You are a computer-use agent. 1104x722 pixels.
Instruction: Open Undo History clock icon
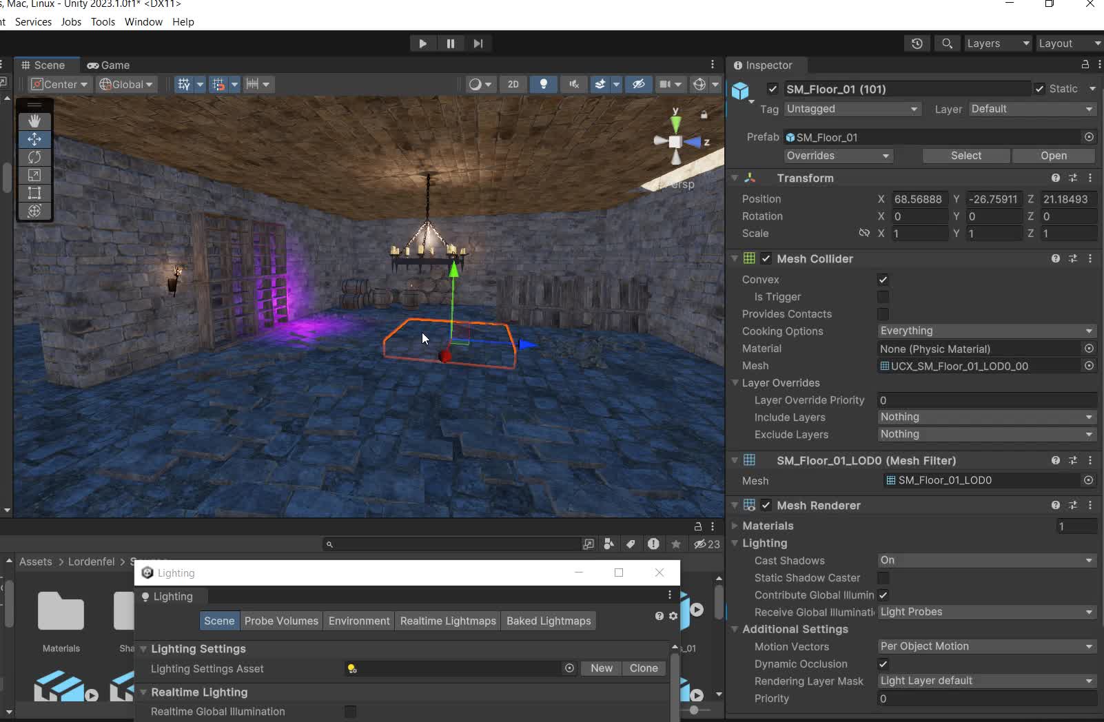[x=917, y=43]
